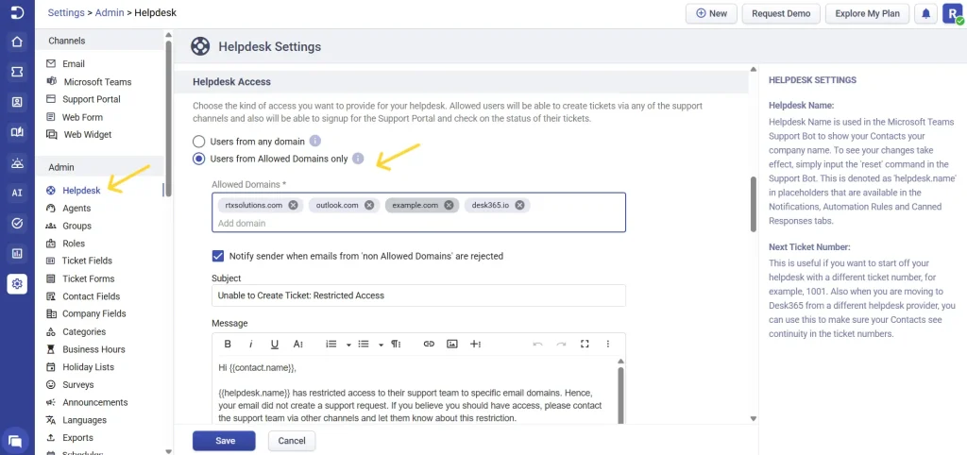Go to Settings breadcrumb link

click(66, 12)
